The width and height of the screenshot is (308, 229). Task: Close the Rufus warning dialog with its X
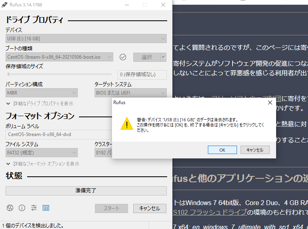click(270, 103)
